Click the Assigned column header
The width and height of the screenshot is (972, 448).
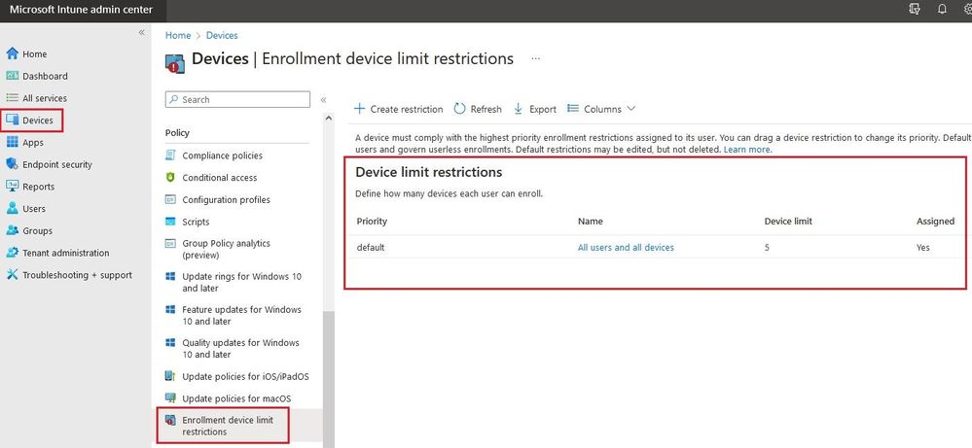935,221
